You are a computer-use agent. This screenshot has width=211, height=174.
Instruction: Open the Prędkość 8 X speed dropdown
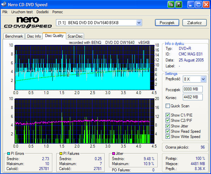point(203,79)
